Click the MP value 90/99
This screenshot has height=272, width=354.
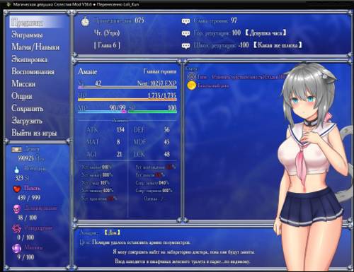pos(118,107)
